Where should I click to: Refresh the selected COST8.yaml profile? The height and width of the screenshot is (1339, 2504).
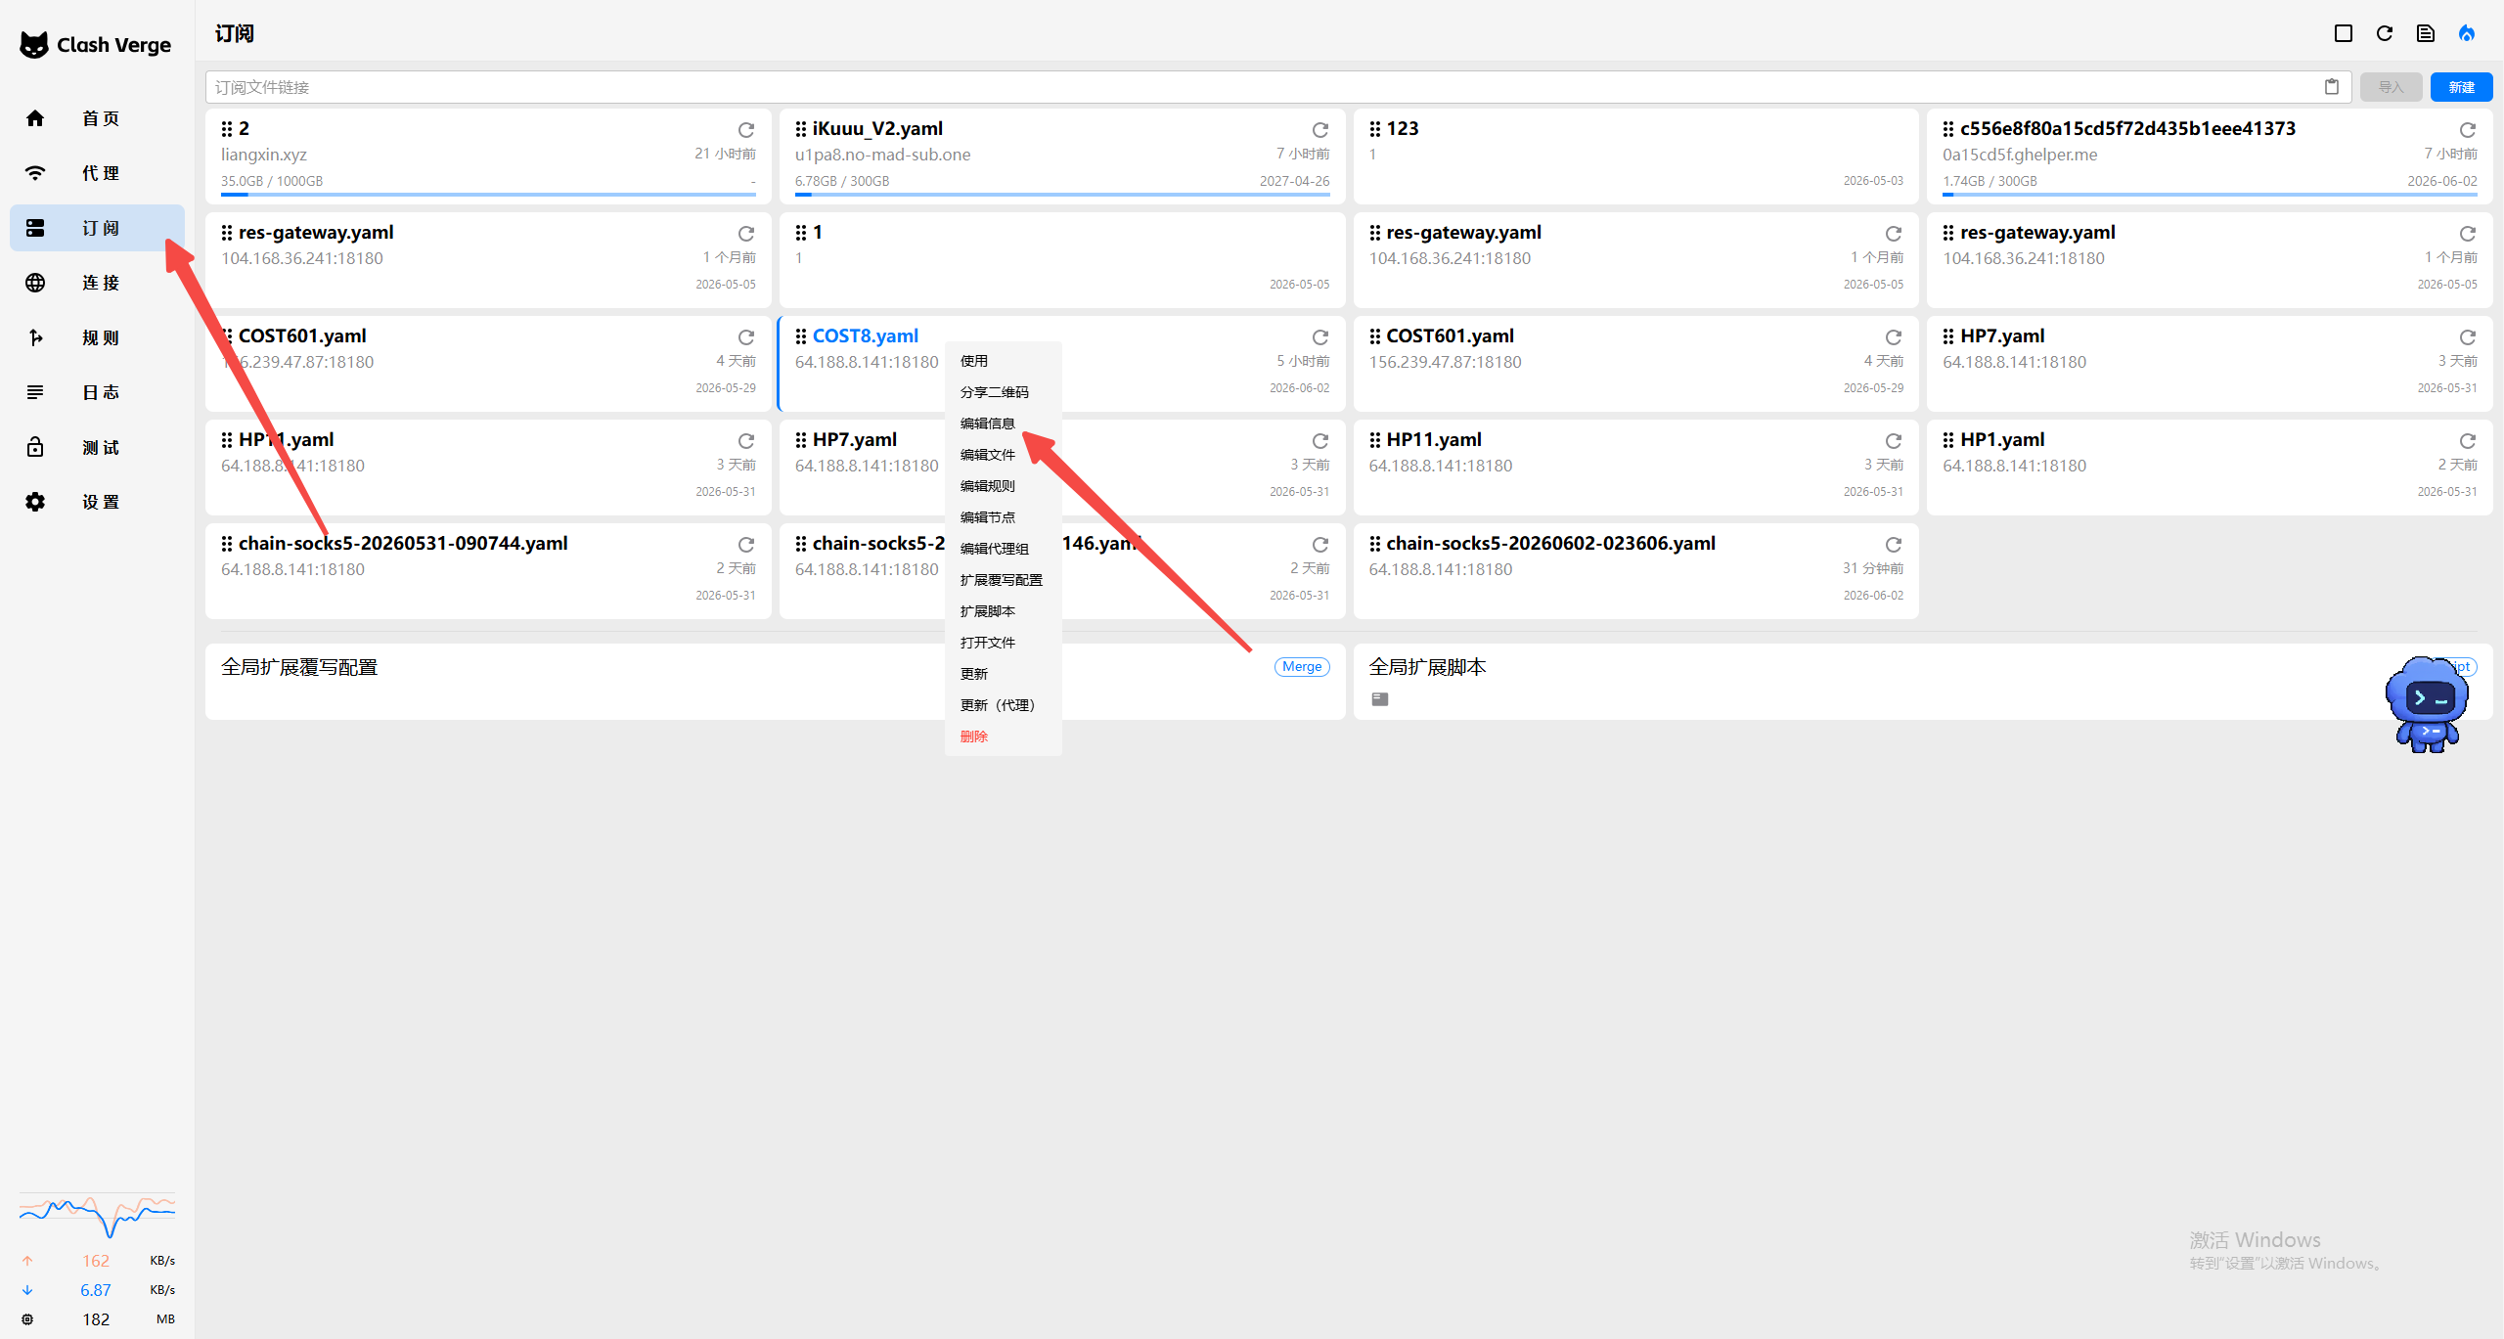click(1320, 337)
